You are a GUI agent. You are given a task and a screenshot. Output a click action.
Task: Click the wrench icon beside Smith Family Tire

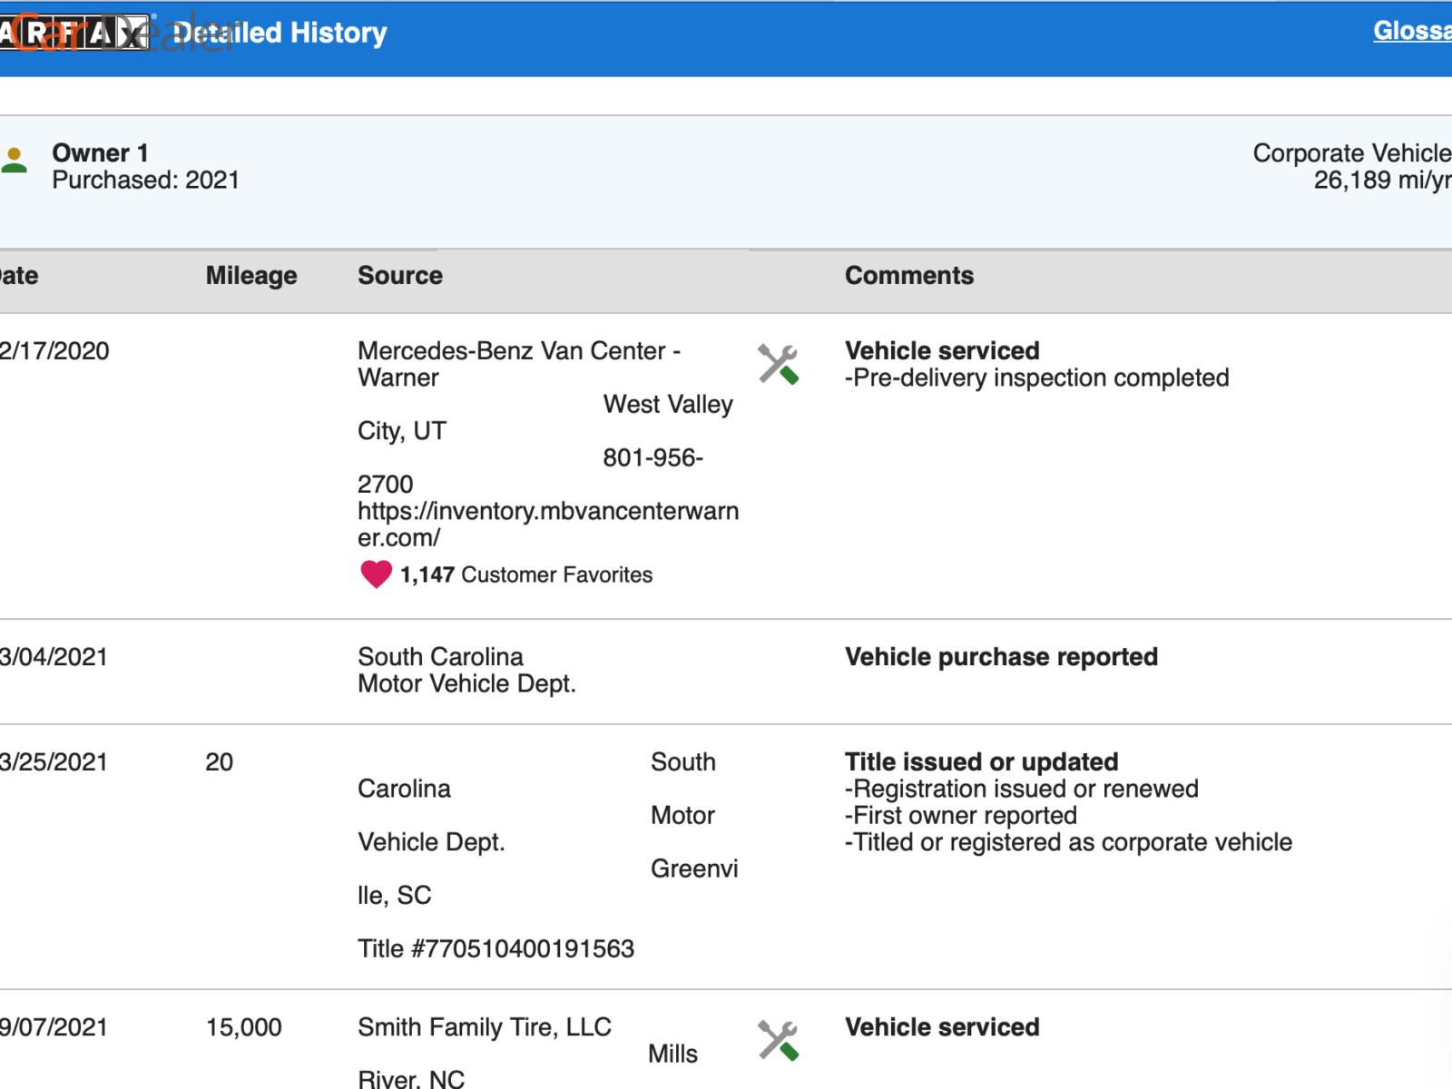point(778,1040)
